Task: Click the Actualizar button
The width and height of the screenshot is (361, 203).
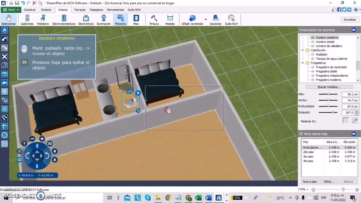Action: pyautogui.click(x=350, y=19)
